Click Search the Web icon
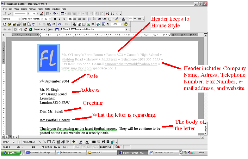The height and width of the screenshot is (159, 248). click(x=30, y=29)
